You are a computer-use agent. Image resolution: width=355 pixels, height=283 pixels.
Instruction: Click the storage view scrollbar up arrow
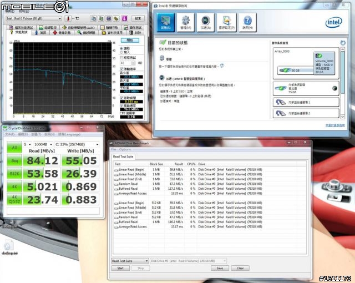tap(343, 49)
